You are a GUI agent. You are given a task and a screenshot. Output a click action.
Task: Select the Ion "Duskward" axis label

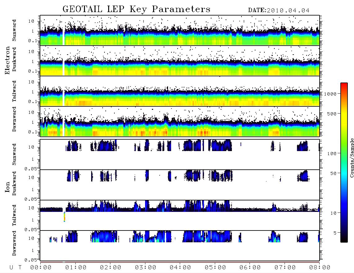click(x=14, y=183)
